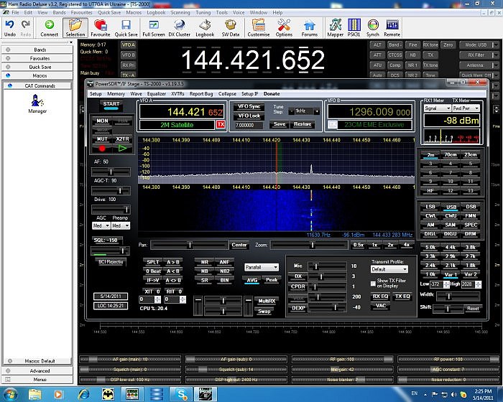Adjust the Zoom slider
Viewport: 503px width, 402px height.
click(x=310, y=246)
